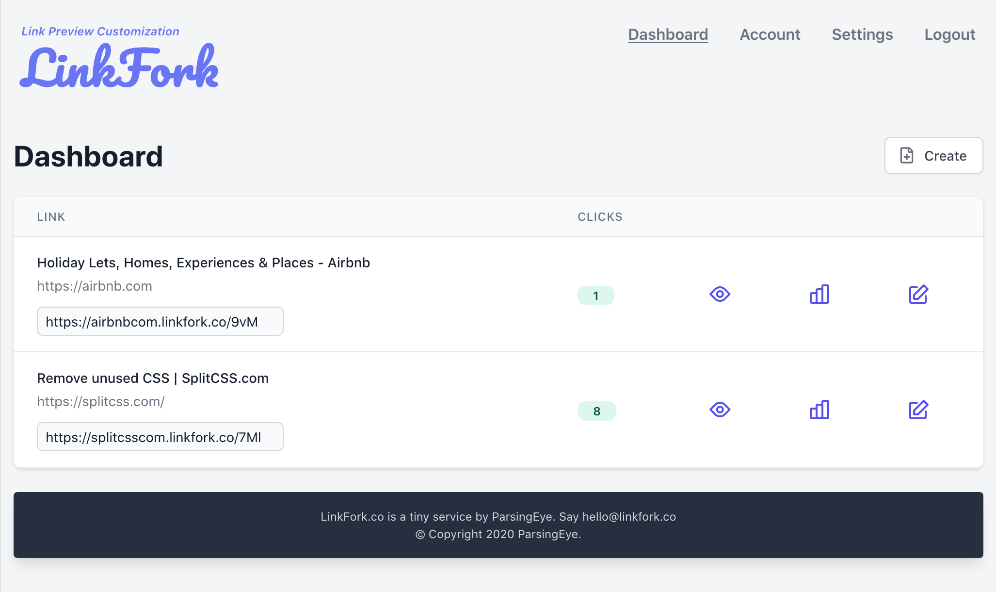Click the green 8 clicks badge
Image resolution: width=996 pixels, height=592 pixels.
tap(596, 411)
